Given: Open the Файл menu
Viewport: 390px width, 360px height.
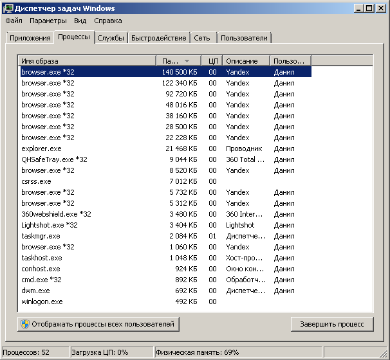Looking at the screenshot, I should [14, 21].
